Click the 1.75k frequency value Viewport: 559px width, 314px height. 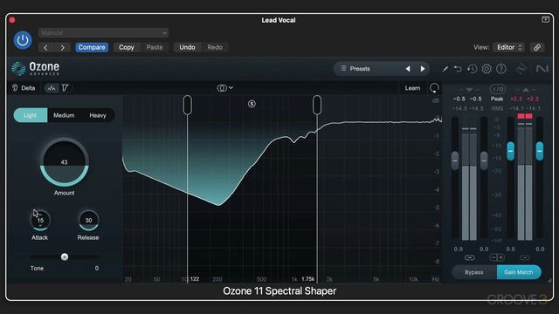(x=308, y=279)
